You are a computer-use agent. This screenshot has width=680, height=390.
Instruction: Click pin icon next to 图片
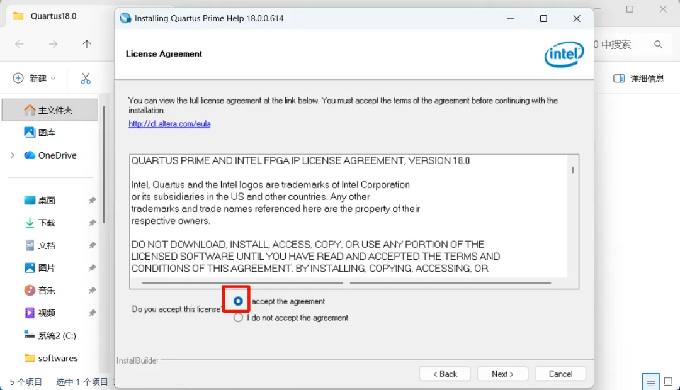coord(92,268)
